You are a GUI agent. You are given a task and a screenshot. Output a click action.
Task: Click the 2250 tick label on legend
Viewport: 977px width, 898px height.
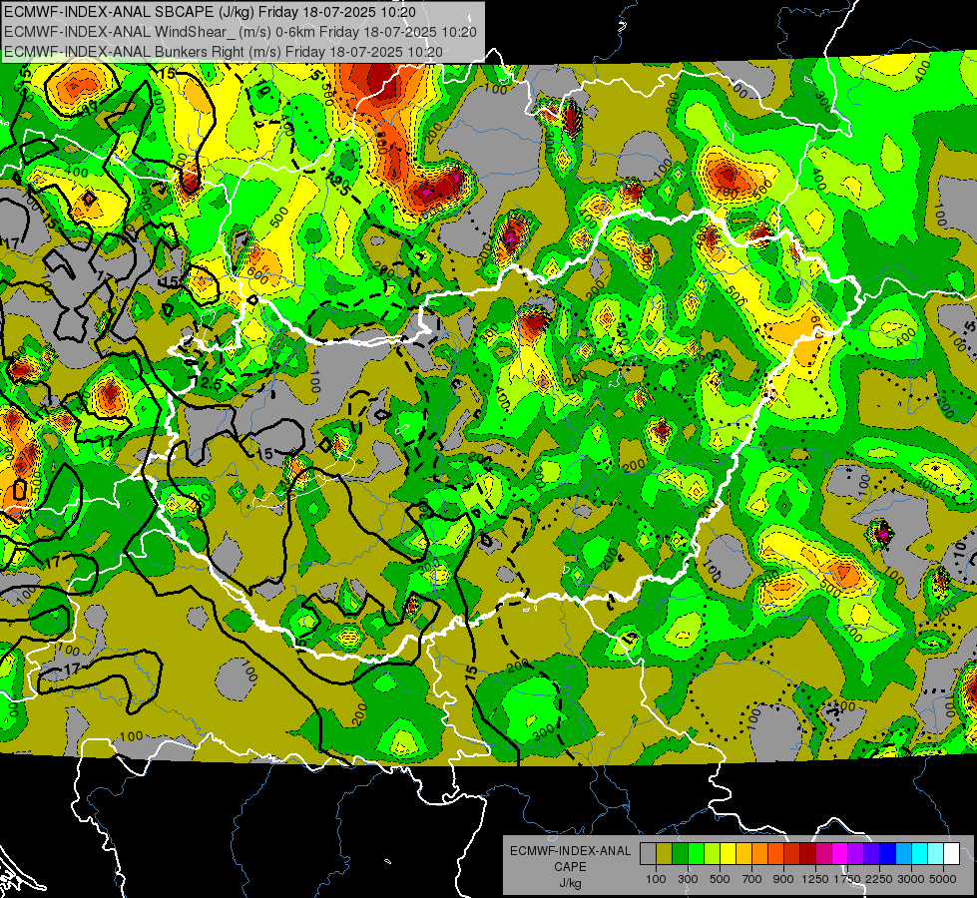click(x=879, y=879)
